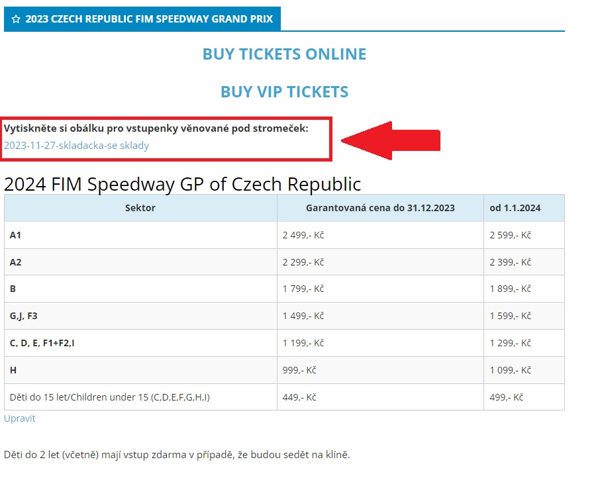Select the A2 sector row label

click(x=15, y=262)
